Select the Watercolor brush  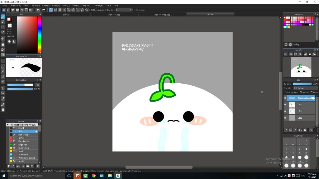pyautogui.click(x=23, y=154)
